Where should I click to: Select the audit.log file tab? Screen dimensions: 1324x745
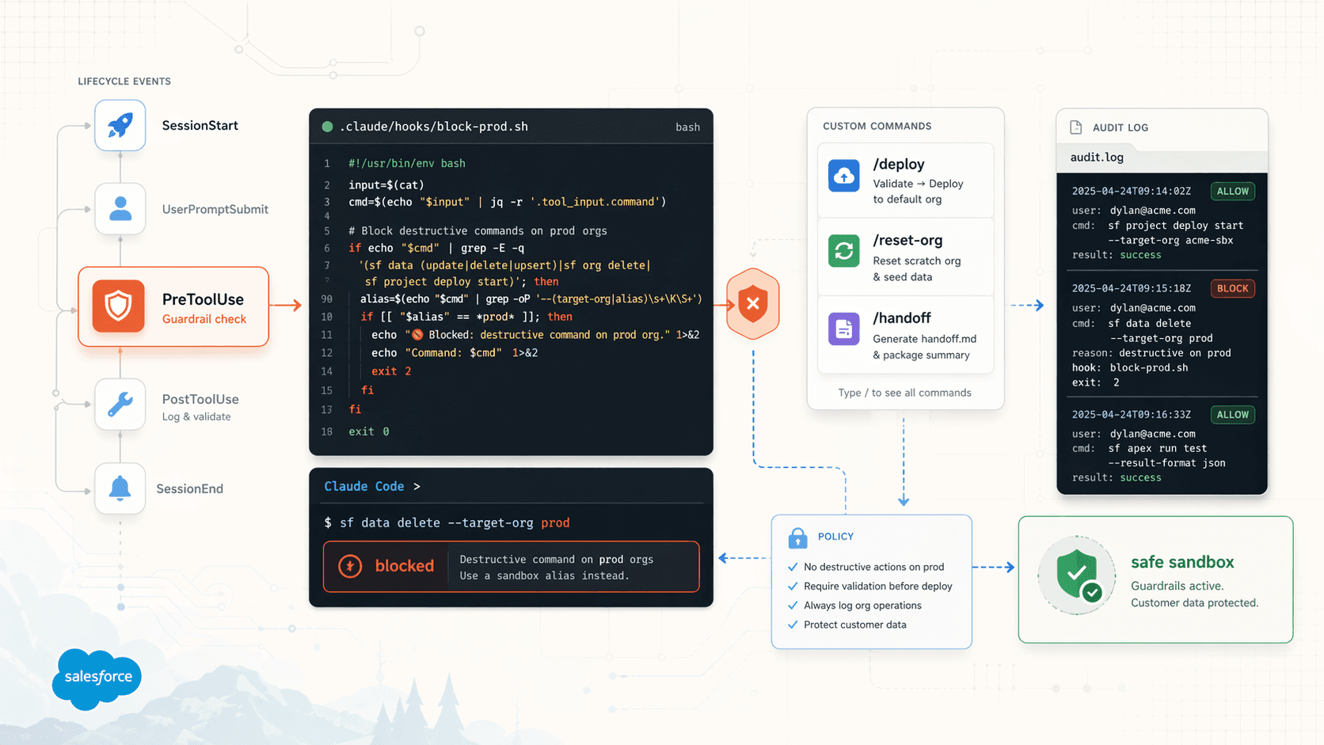[1097, 157]
